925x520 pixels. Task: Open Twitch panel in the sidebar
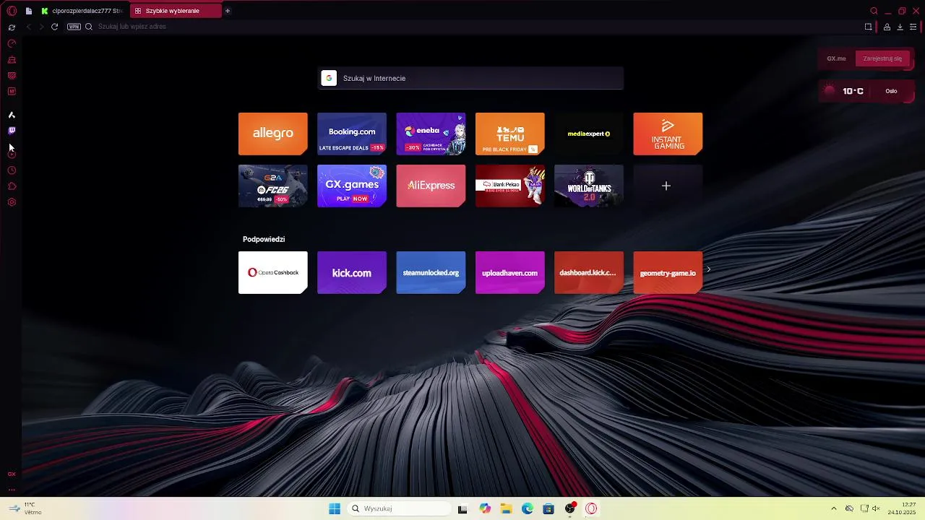(x=12, y=131)
